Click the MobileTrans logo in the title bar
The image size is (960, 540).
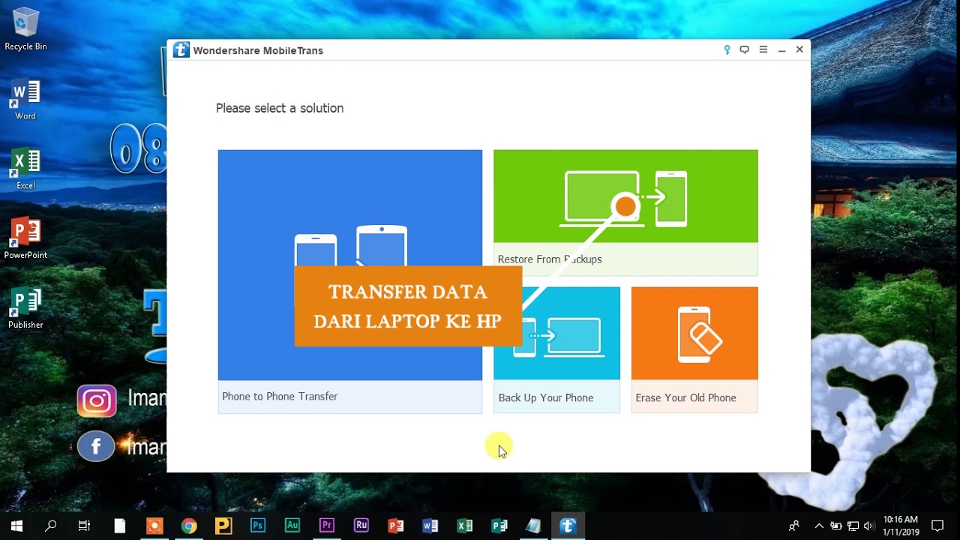181,50
